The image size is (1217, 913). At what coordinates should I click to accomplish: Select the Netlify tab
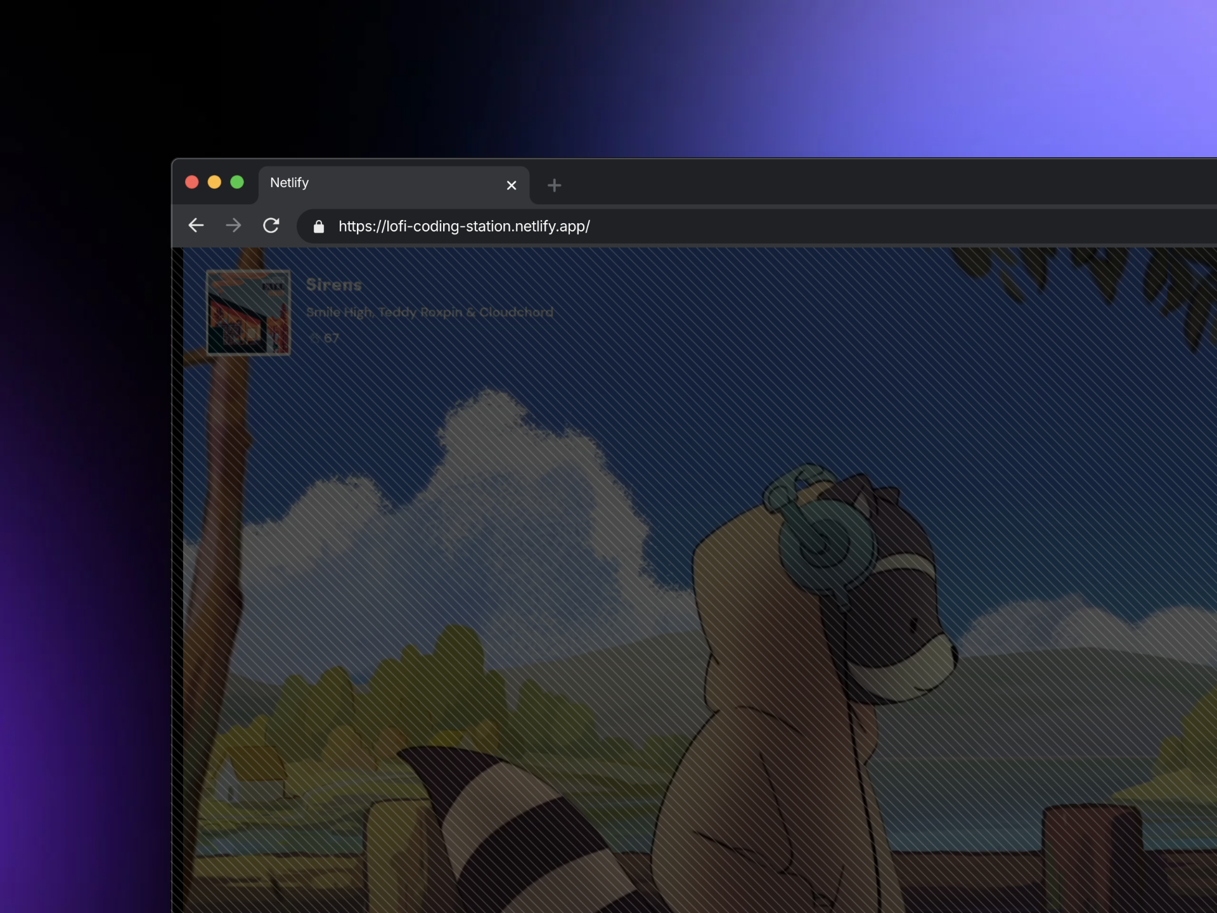point(380,184)
